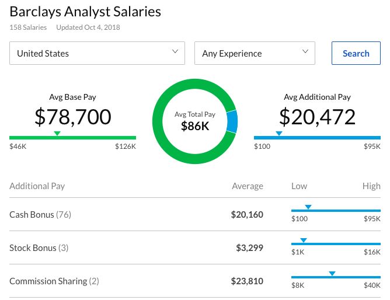The image size is (390, 300).
Task: Click the Cash Bonus range marker
Action: pos(308,207)
